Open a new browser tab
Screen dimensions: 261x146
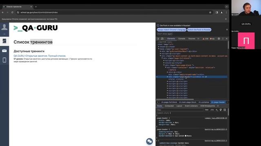36,7
